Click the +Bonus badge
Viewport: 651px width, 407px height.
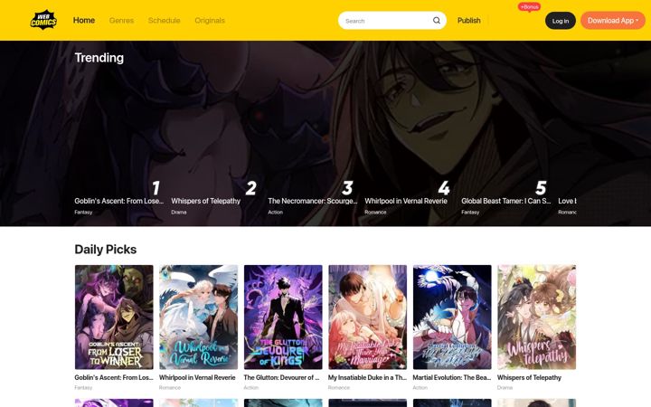529,7
